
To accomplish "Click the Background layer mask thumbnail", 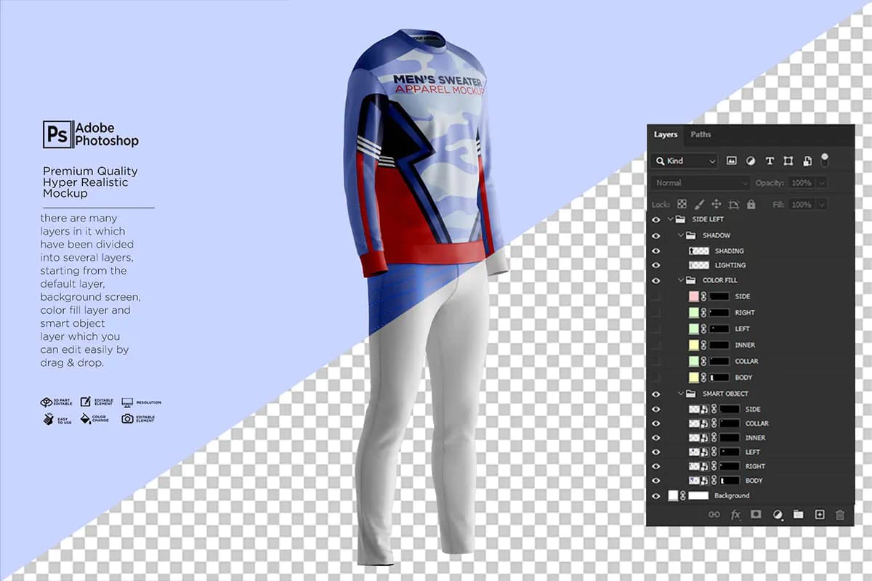I will tap(698, 496).
